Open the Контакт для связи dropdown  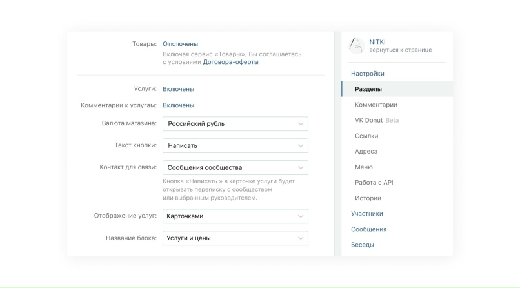[235, 168]
